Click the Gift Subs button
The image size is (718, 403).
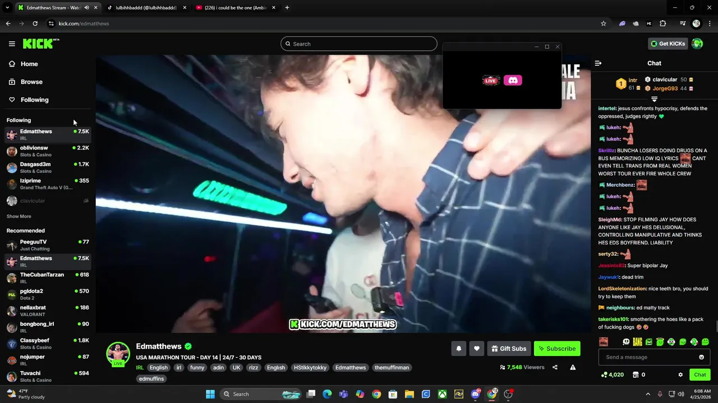click(x=509, y=349)
